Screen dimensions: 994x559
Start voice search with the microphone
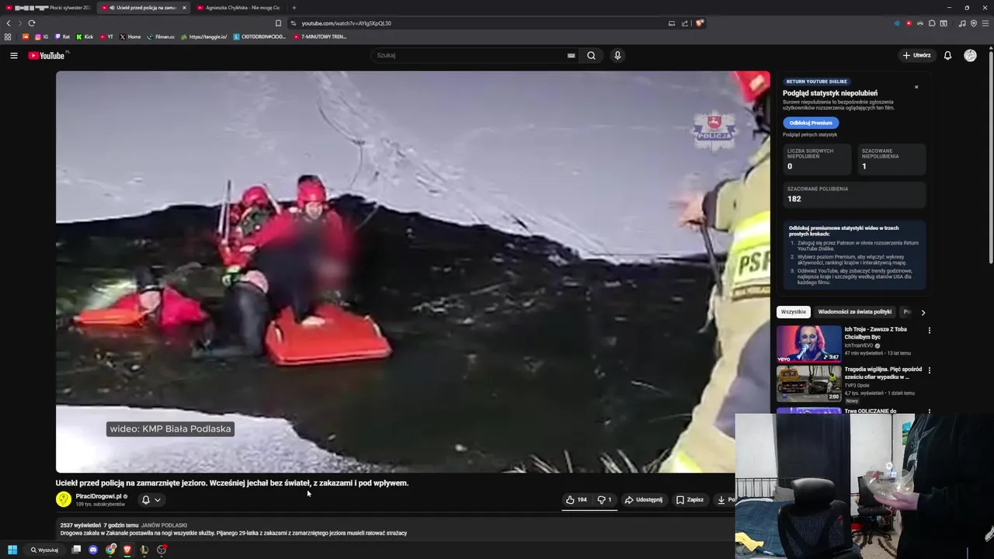pos(617,55)
